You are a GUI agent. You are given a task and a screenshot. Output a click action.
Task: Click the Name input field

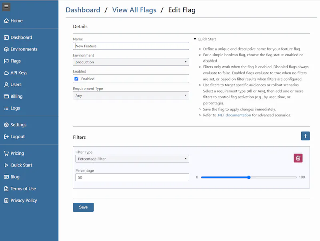[131, 46]
